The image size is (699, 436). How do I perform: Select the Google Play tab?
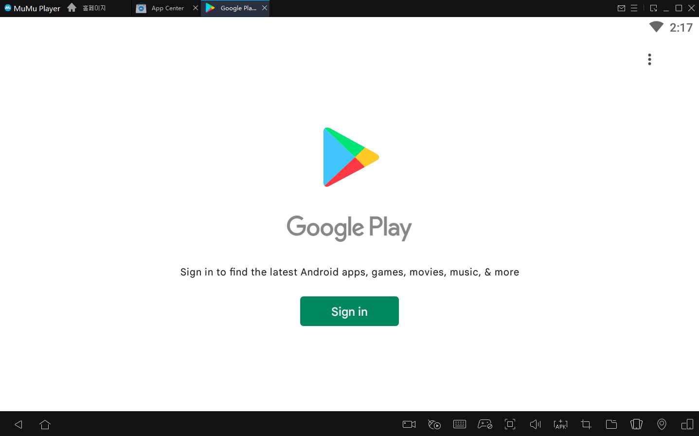coord(235,8)
